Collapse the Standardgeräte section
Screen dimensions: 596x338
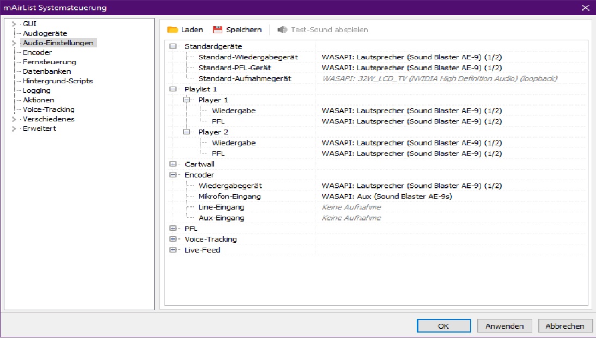click(173, 47)
